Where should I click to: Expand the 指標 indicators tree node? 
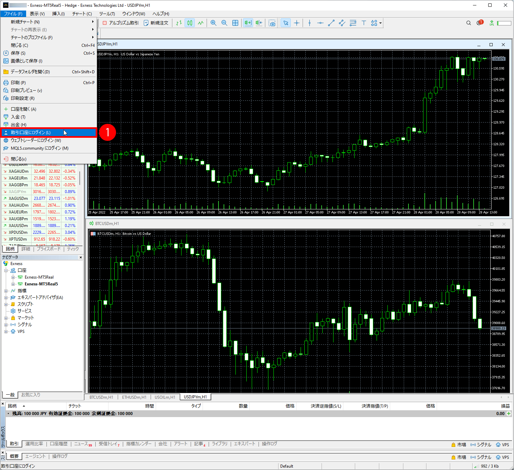coord(6,291)
